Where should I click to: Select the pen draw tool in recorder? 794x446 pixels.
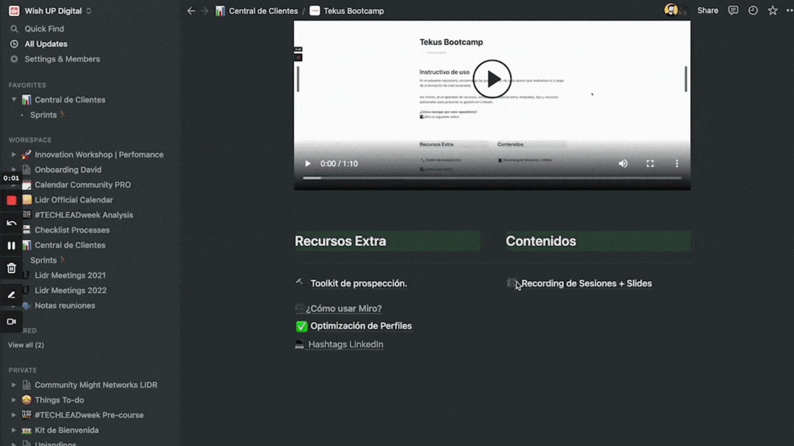[x=12, y=295]
